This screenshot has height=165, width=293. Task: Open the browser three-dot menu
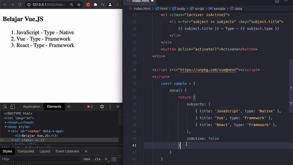[117, 5]
